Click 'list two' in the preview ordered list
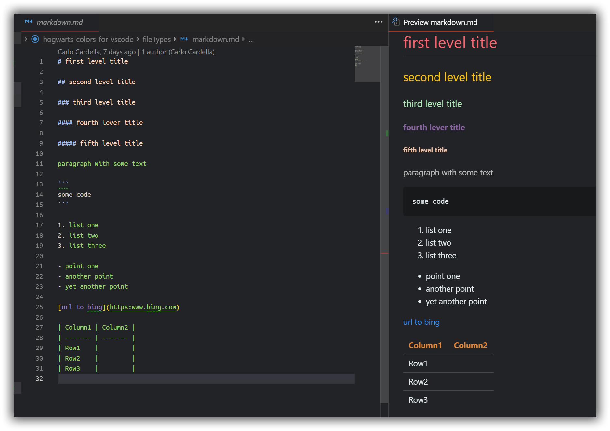Viewport: 610px width, 431px height. point(438,243)
